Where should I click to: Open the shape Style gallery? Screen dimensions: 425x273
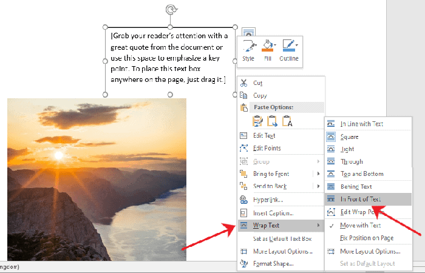coord(248,48)
